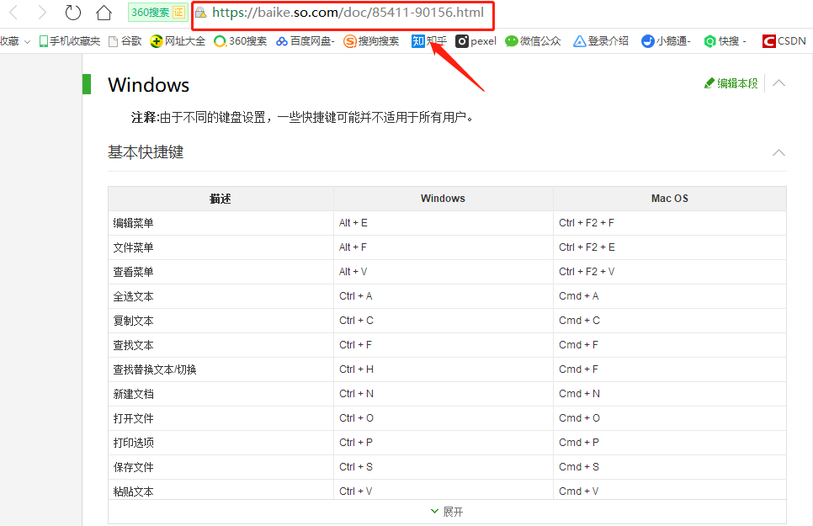Click the 保存文件 row label
The width and height of the screenshot is (813, 526).
133,467
